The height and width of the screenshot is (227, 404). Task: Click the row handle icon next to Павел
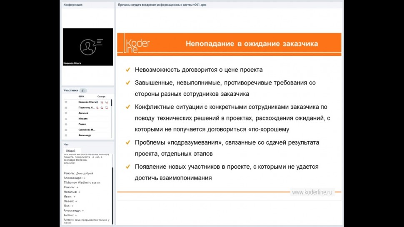[66, 124]
